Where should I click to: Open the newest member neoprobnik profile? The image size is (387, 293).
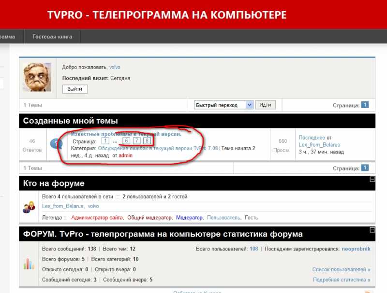coord(356,249)
